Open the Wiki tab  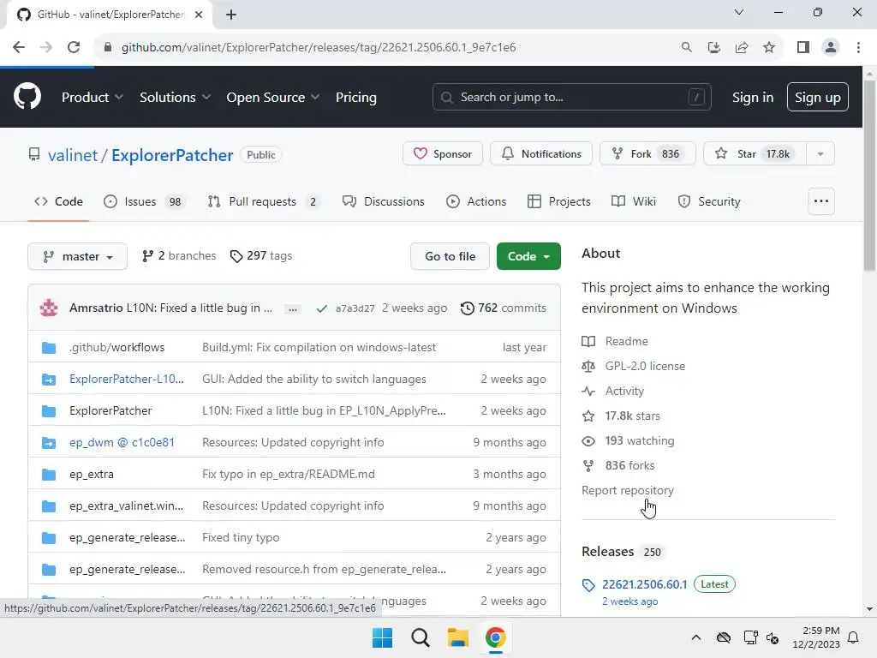click(634, 201)
